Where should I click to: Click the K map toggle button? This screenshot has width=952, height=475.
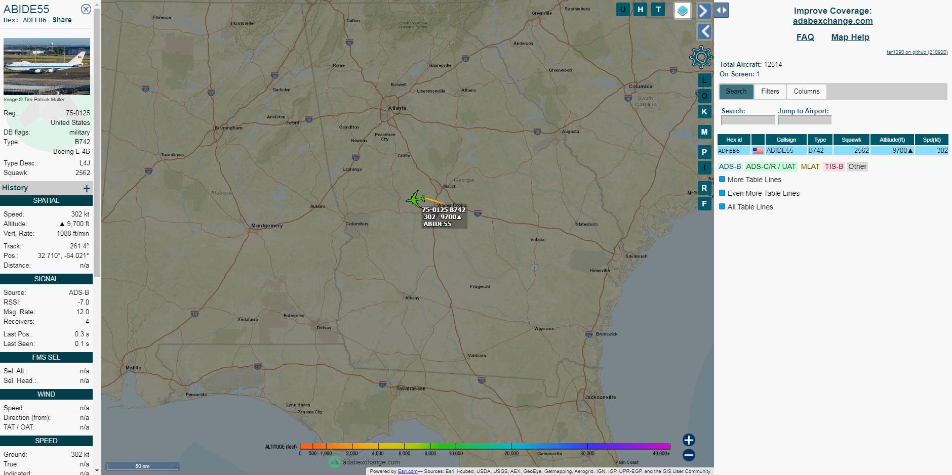click(704, 111)
